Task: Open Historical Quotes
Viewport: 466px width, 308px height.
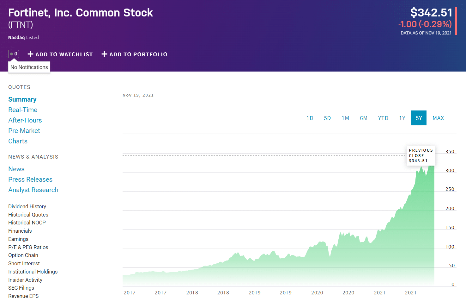Action: (x=28, y=215)
